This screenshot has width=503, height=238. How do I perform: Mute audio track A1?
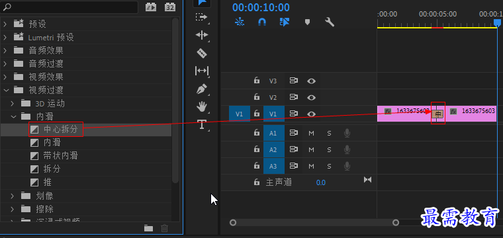(311, 134)
